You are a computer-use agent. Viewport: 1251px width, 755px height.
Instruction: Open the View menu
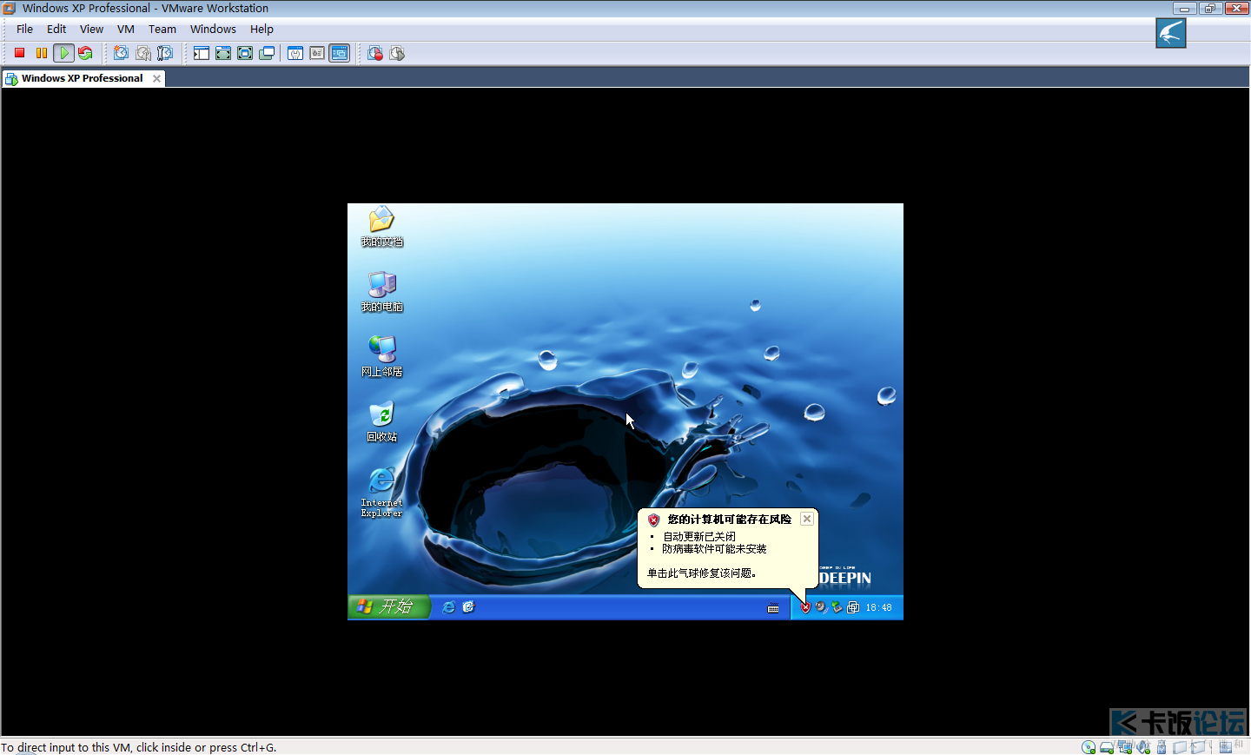[x=91, y=29]
